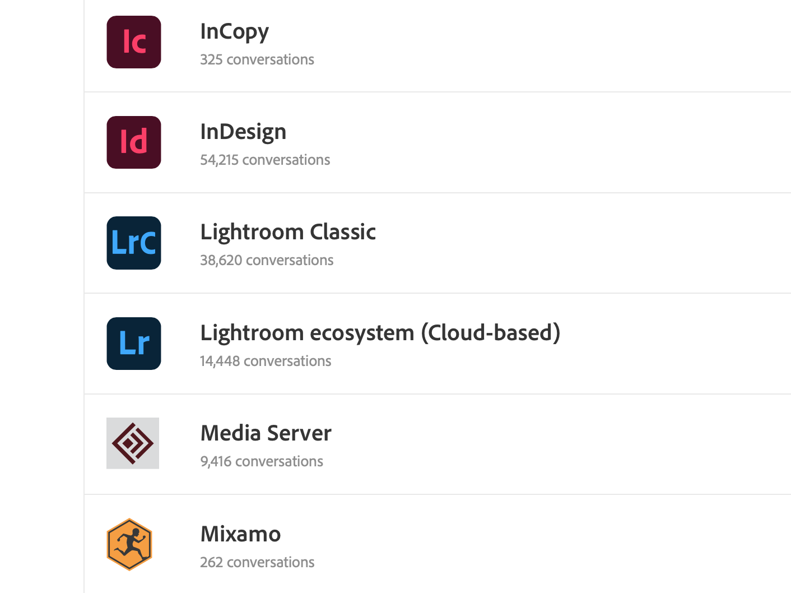
Task: Click the Lightroom Lr icon
Action: tap(133, 343)
